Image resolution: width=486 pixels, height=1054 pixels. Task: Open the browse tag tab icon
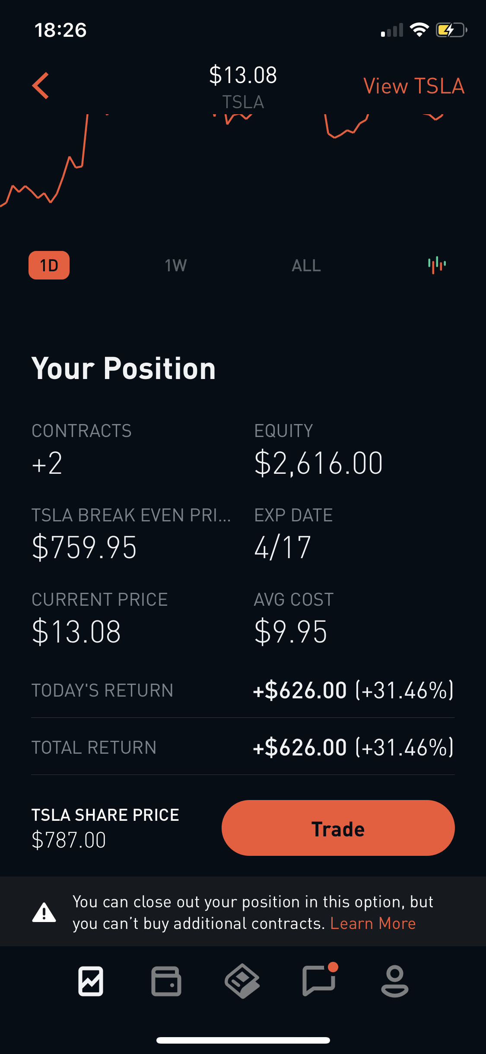pos(242,981)
